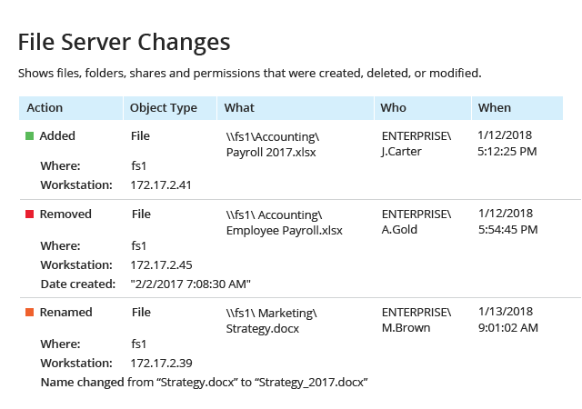
Task: Click workstation address 172.17.2.39
Action: (162, 363)
